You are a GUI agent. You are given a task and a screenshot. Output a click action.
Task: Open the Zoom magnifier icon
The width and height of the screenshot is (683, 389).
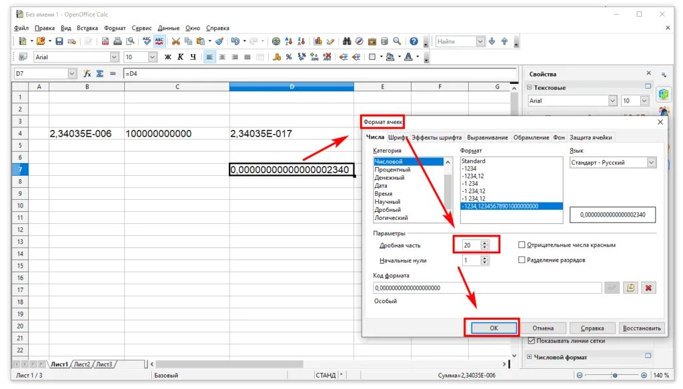point(397,41)
